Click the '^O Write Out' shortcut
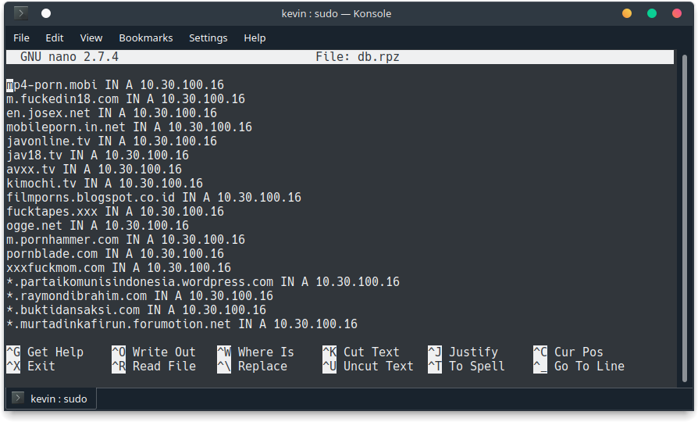This screenshot has width=698, height=422. click(154, 352)
